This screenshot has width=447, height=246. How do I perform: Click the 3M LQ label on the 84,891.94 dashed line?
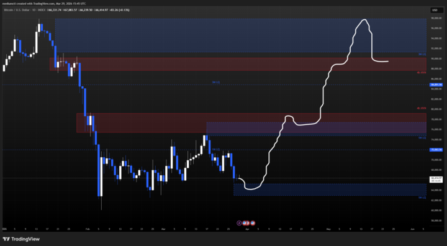tap(216, 82)
